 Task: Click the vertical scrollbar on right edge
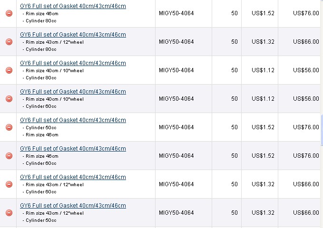tap(322, 130)
